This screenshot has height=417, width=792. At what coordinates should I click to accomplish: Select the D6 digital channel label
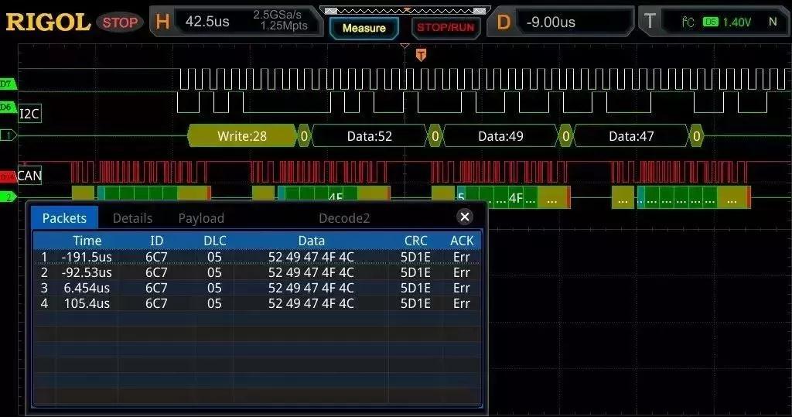(8, 107)
